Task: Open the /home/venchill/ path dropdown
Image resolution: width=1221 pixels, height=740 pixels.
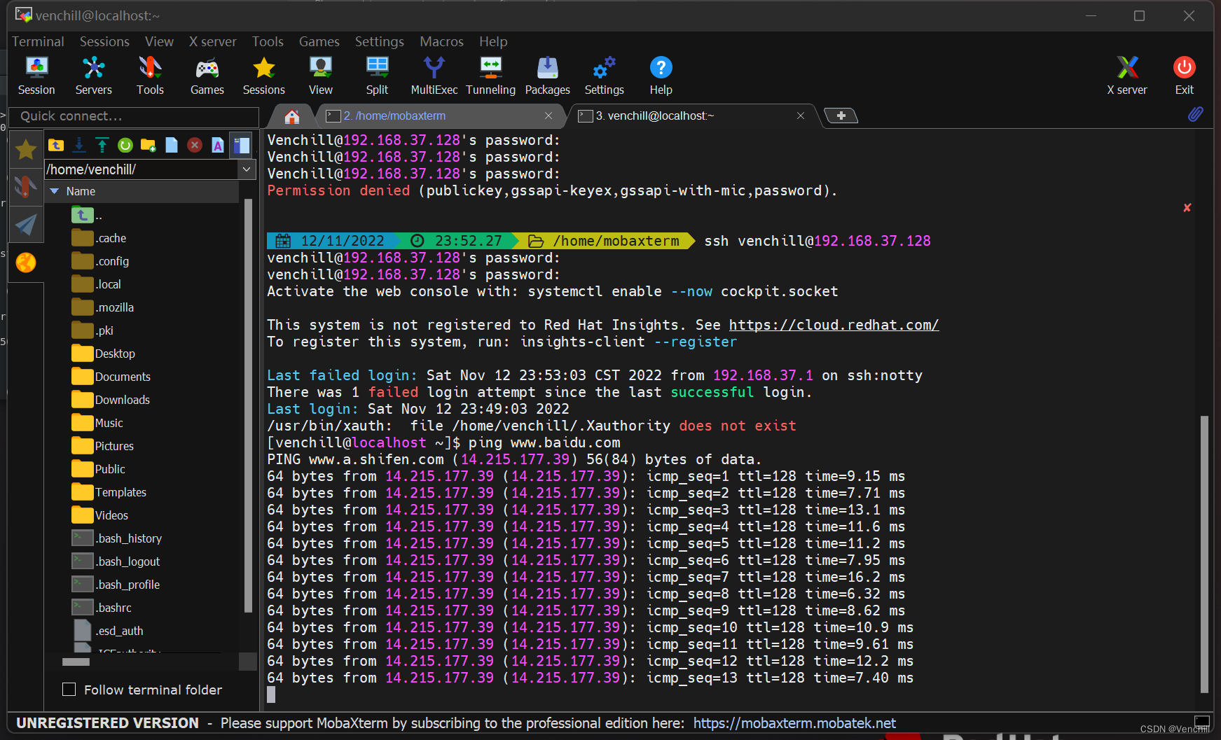Action: 247,169
